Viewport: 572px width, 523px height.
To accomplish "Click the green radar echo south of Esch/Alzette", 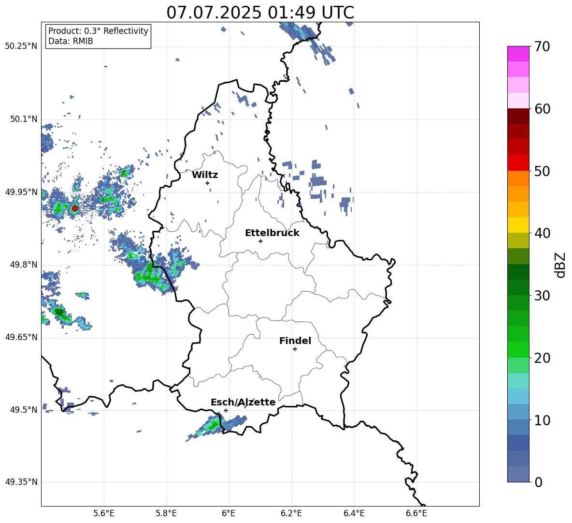I will pyautogui.click(x=213, y=424).
